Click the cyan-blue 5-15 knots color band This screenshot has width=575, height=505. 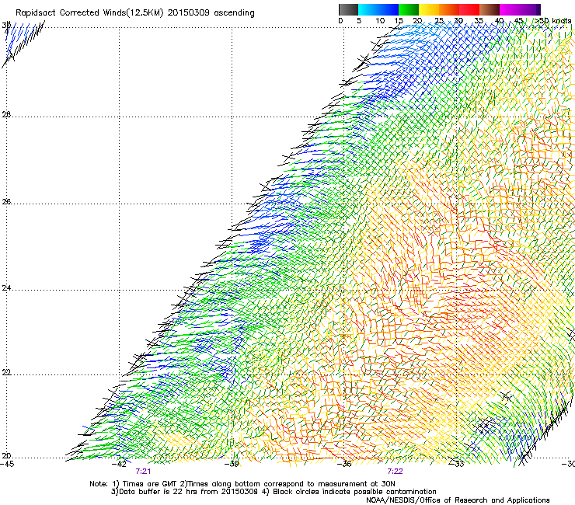(x=378, y=9)
